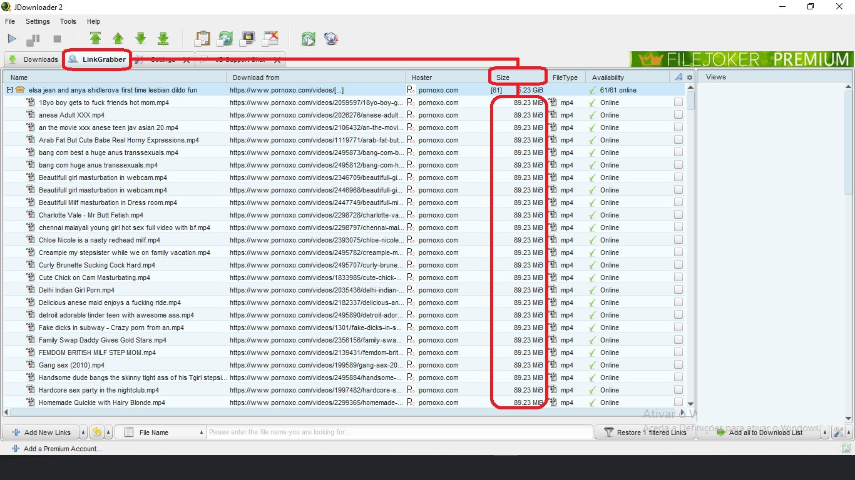The height and width of the screenshot is (480, 855).
Task: Close the Settings tab
Action: click(186, 60)
